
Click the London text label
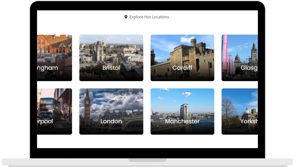pyautogui.click(x=111, y=122)
